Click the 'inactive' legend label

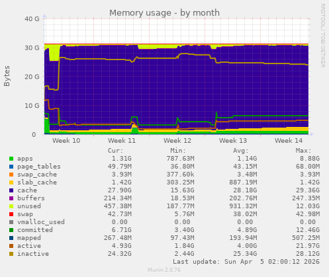pyautogui.click(x=33, y=254)
